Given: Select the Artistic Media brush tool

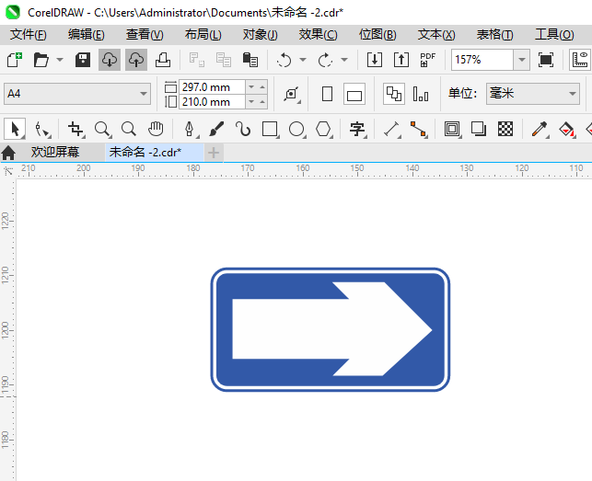Looking at the screenshot, I should [x=216, y=129].
